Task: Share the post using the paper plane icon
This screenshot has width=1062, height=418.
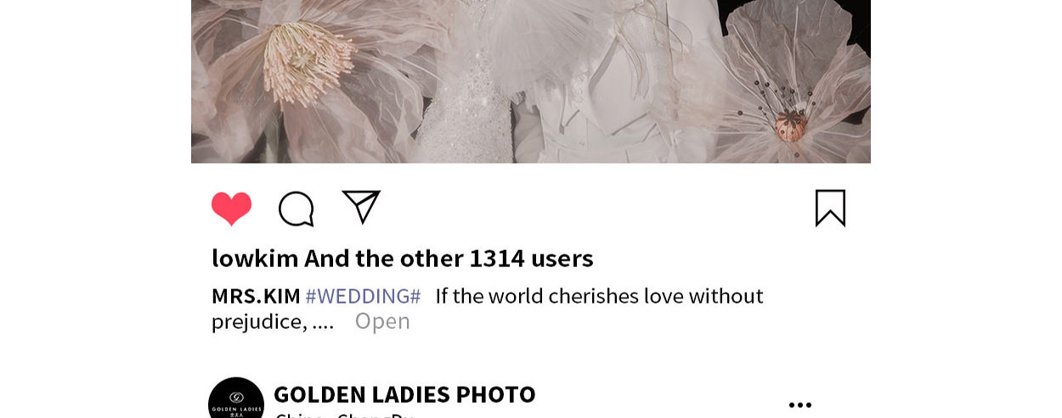Action: (361, 207)
